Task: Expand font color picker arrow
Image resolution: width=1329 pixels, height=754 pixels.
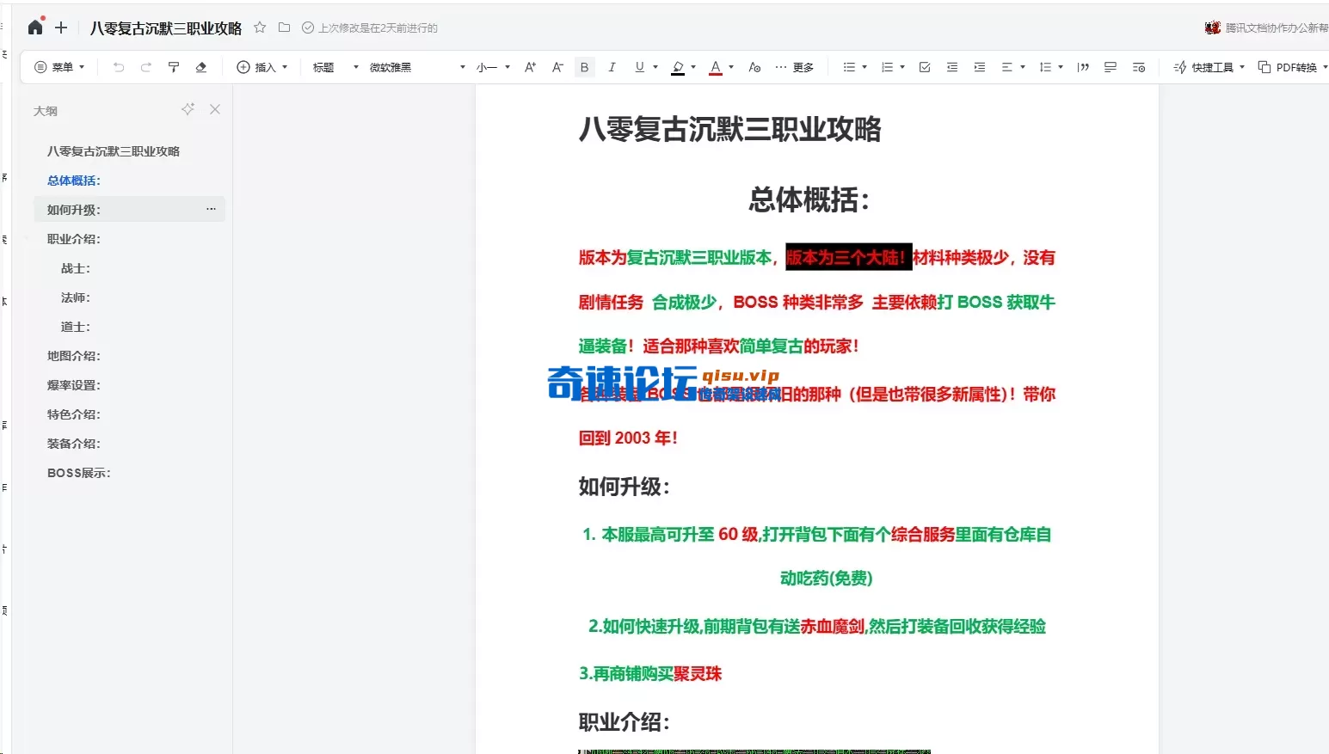Action: (731, 67)
